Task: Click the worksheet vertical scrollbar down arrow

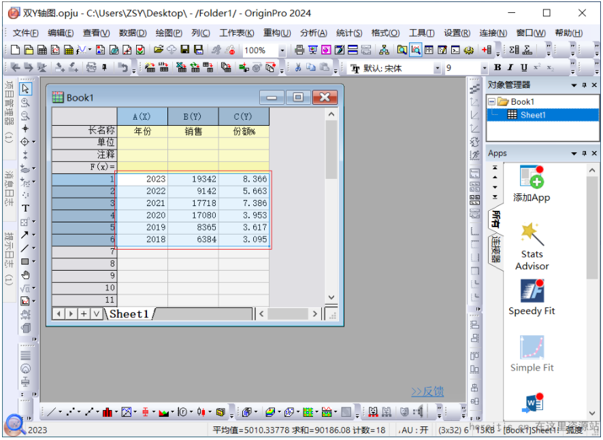Action: click(x=331, y=297)
